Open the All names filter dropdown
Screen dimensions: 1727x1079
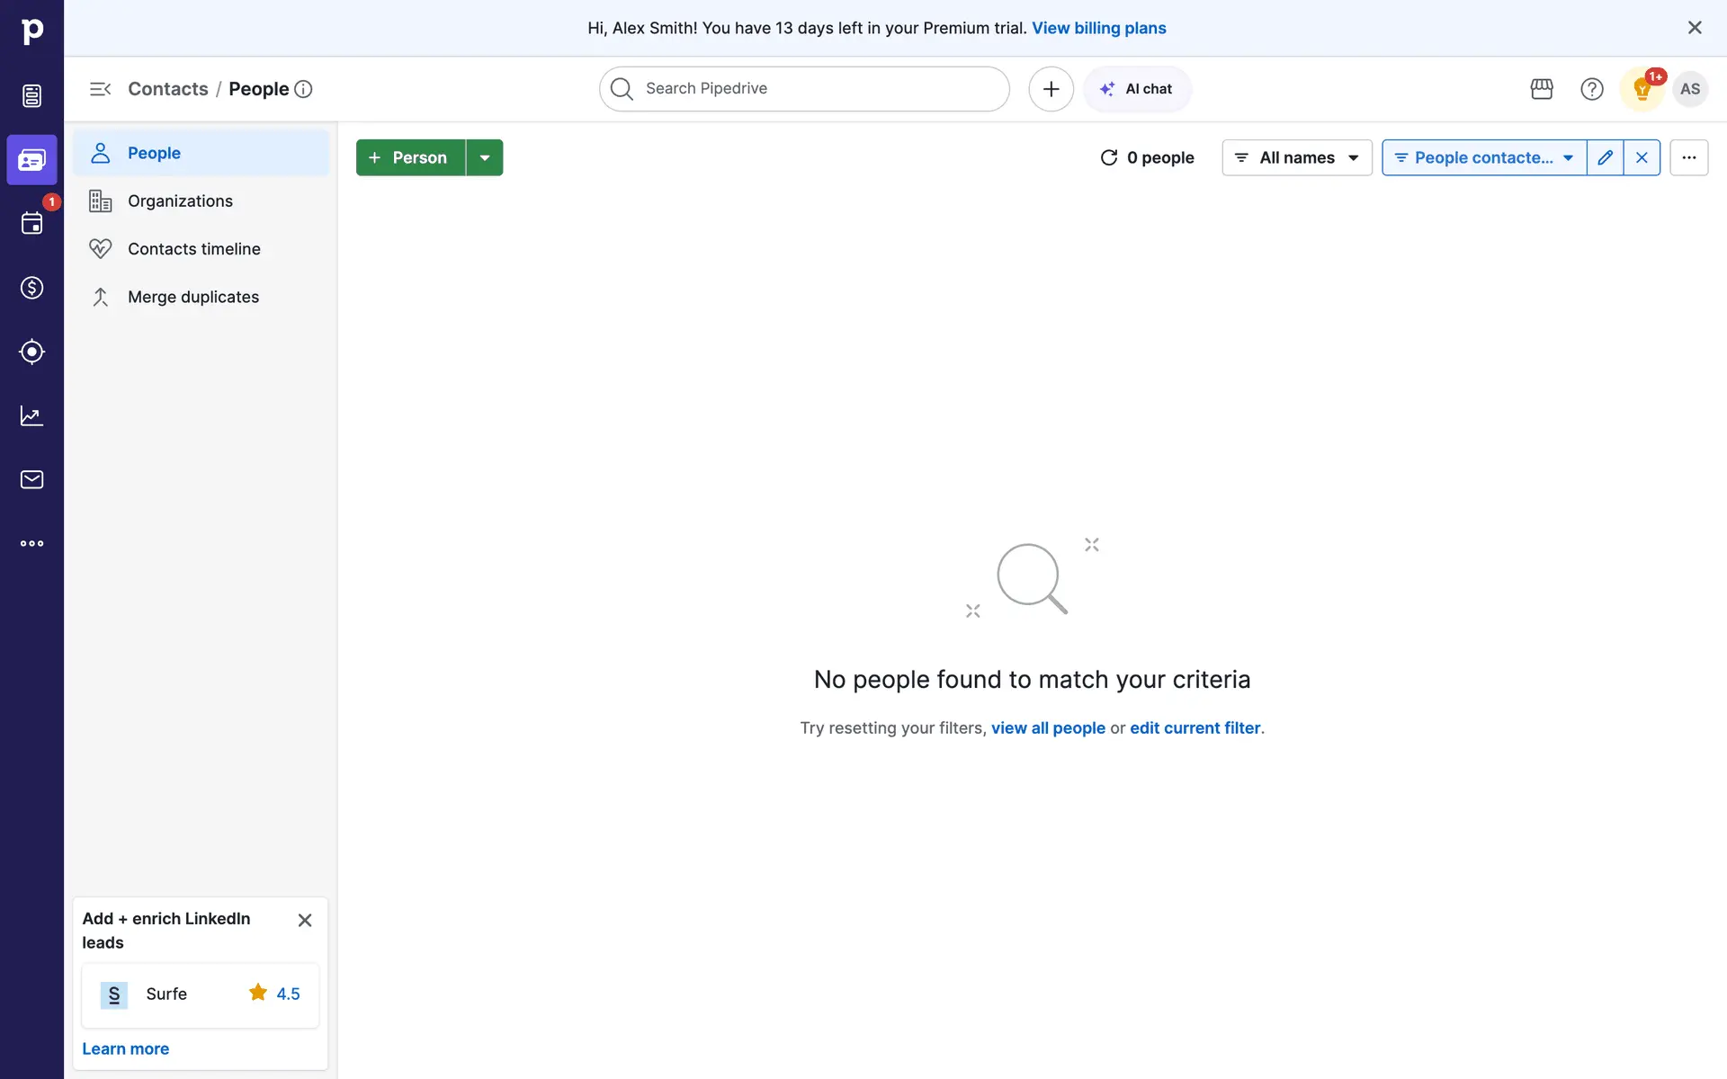click(1296, 157)
